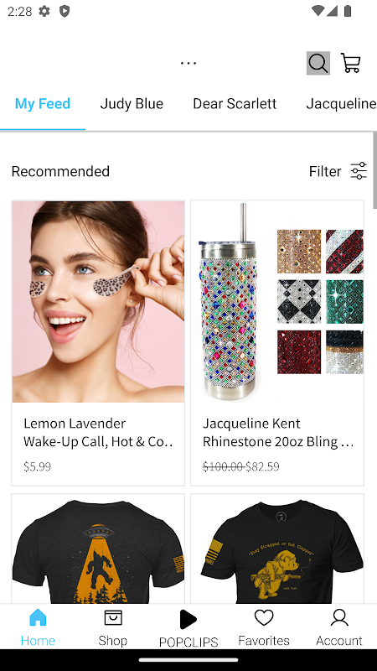Screen dimensions: 377x671
Task: Open the Bigfoot UFO t-shirt thumbnail
Action: 98,549
